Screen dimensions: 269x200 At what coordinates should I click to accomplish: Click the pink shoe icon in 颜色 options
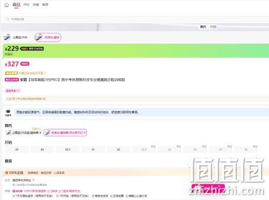tap(47, 133)
